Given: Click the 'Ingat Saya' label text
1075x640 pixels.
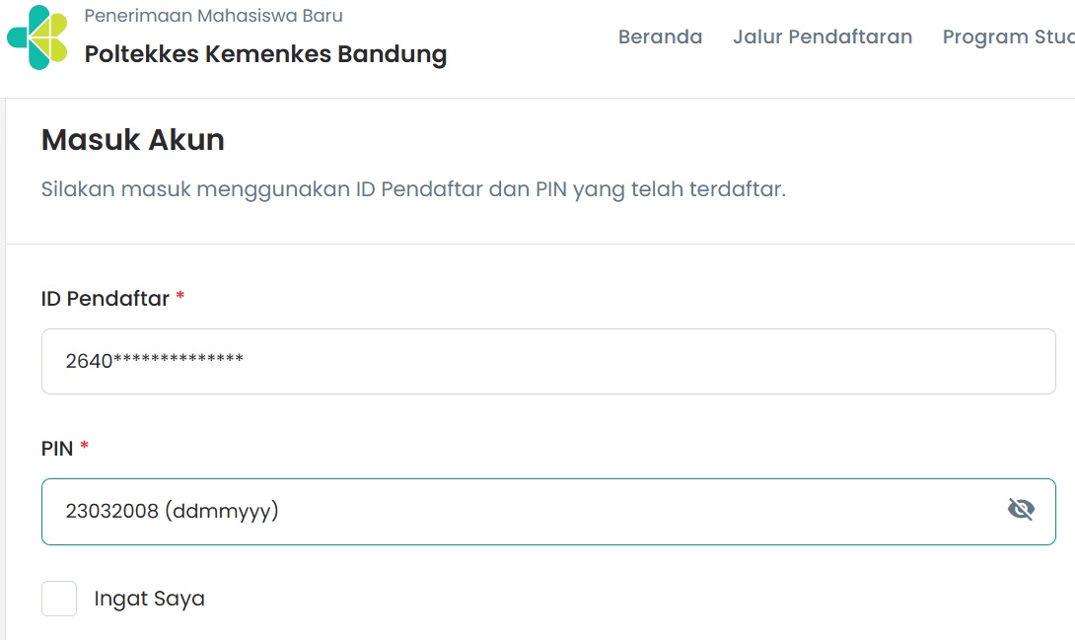Looking at the screenshot, I should click(150, 599).
